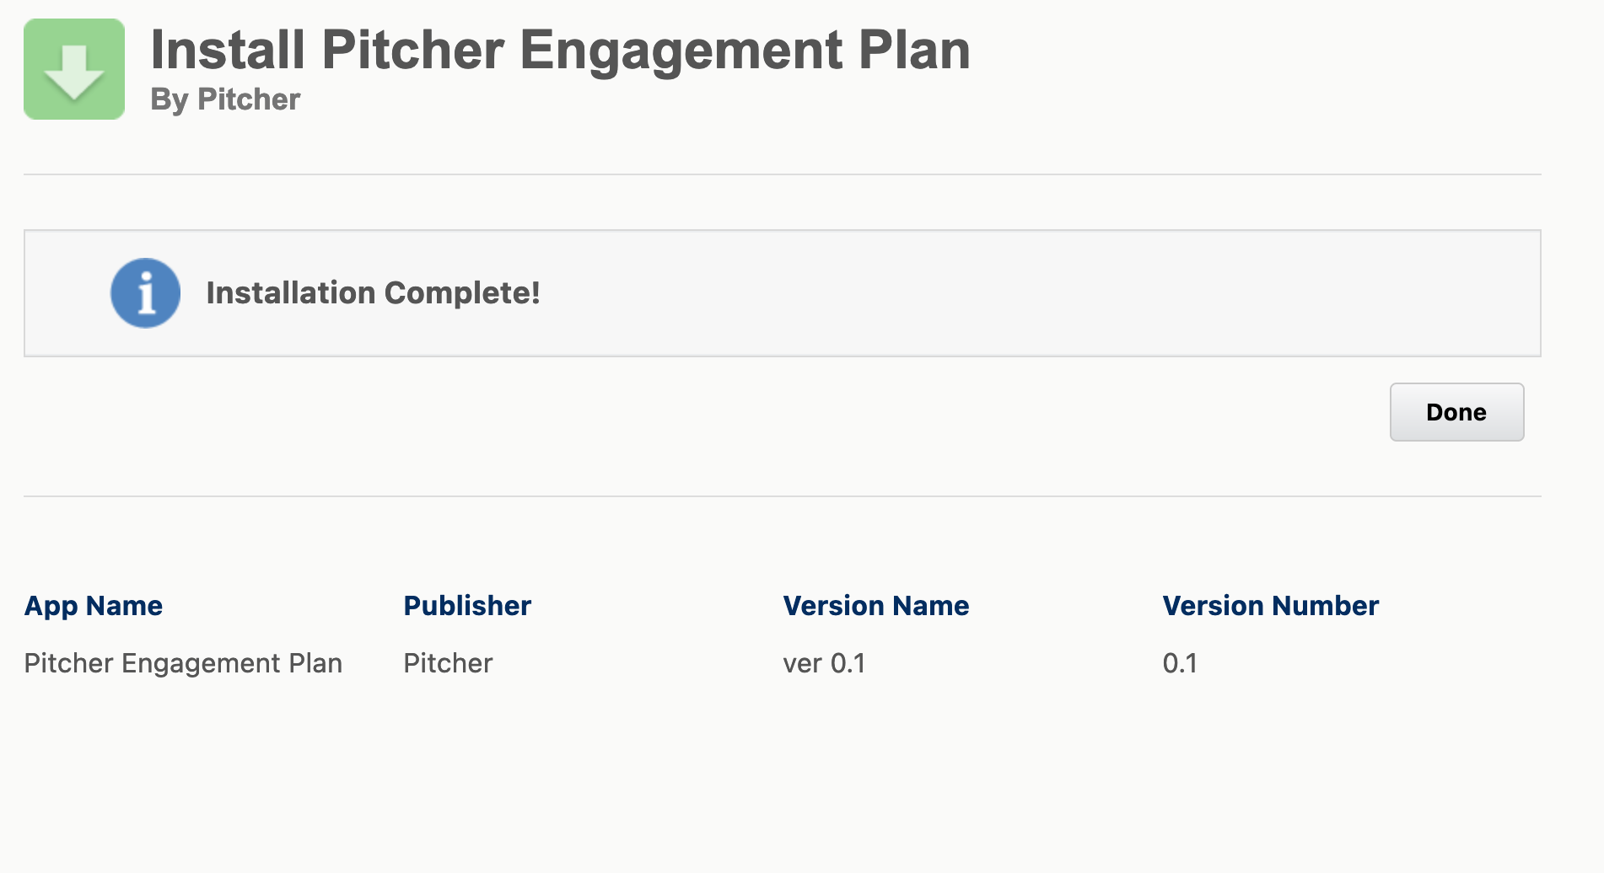Click the blue information icon
The height and width of the screenshot is (873, 1604).
tap(145, 293)
